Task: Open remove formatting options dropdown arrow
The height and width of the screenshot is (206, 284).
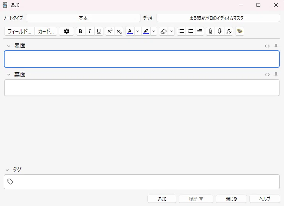Action: 171,32
